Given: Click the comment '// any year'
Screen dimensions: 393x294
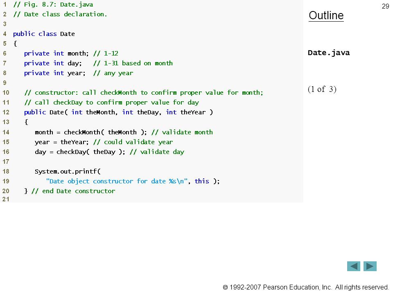Looking at the screenshot, I should pos(113,73).
